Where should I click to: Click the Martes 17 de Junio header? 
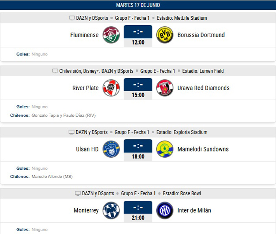click(138, 5)
